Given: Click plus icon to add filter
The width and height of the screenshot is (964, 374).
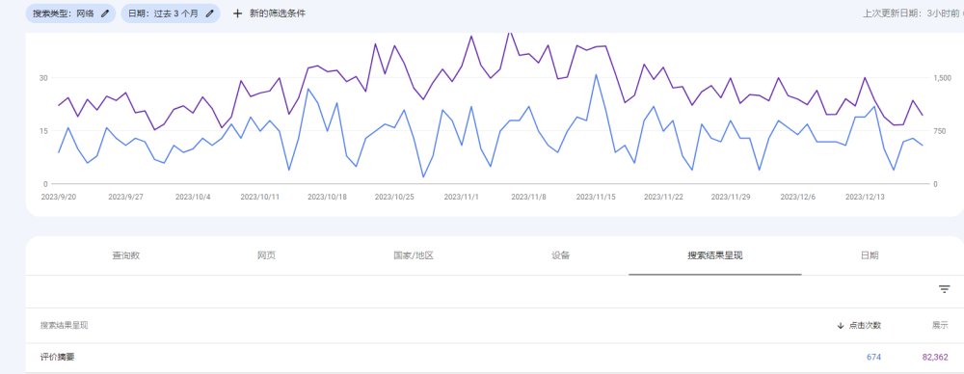Looking at the screenshot, I should [237, 13].
